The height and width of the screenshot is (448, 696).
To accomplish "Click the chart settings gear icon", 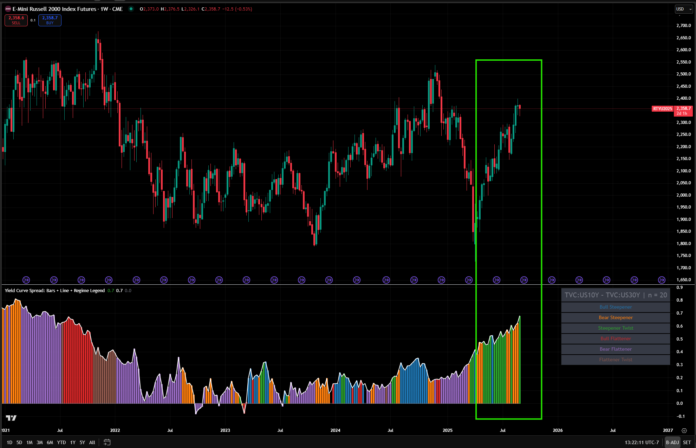I will tap(684, 430).
